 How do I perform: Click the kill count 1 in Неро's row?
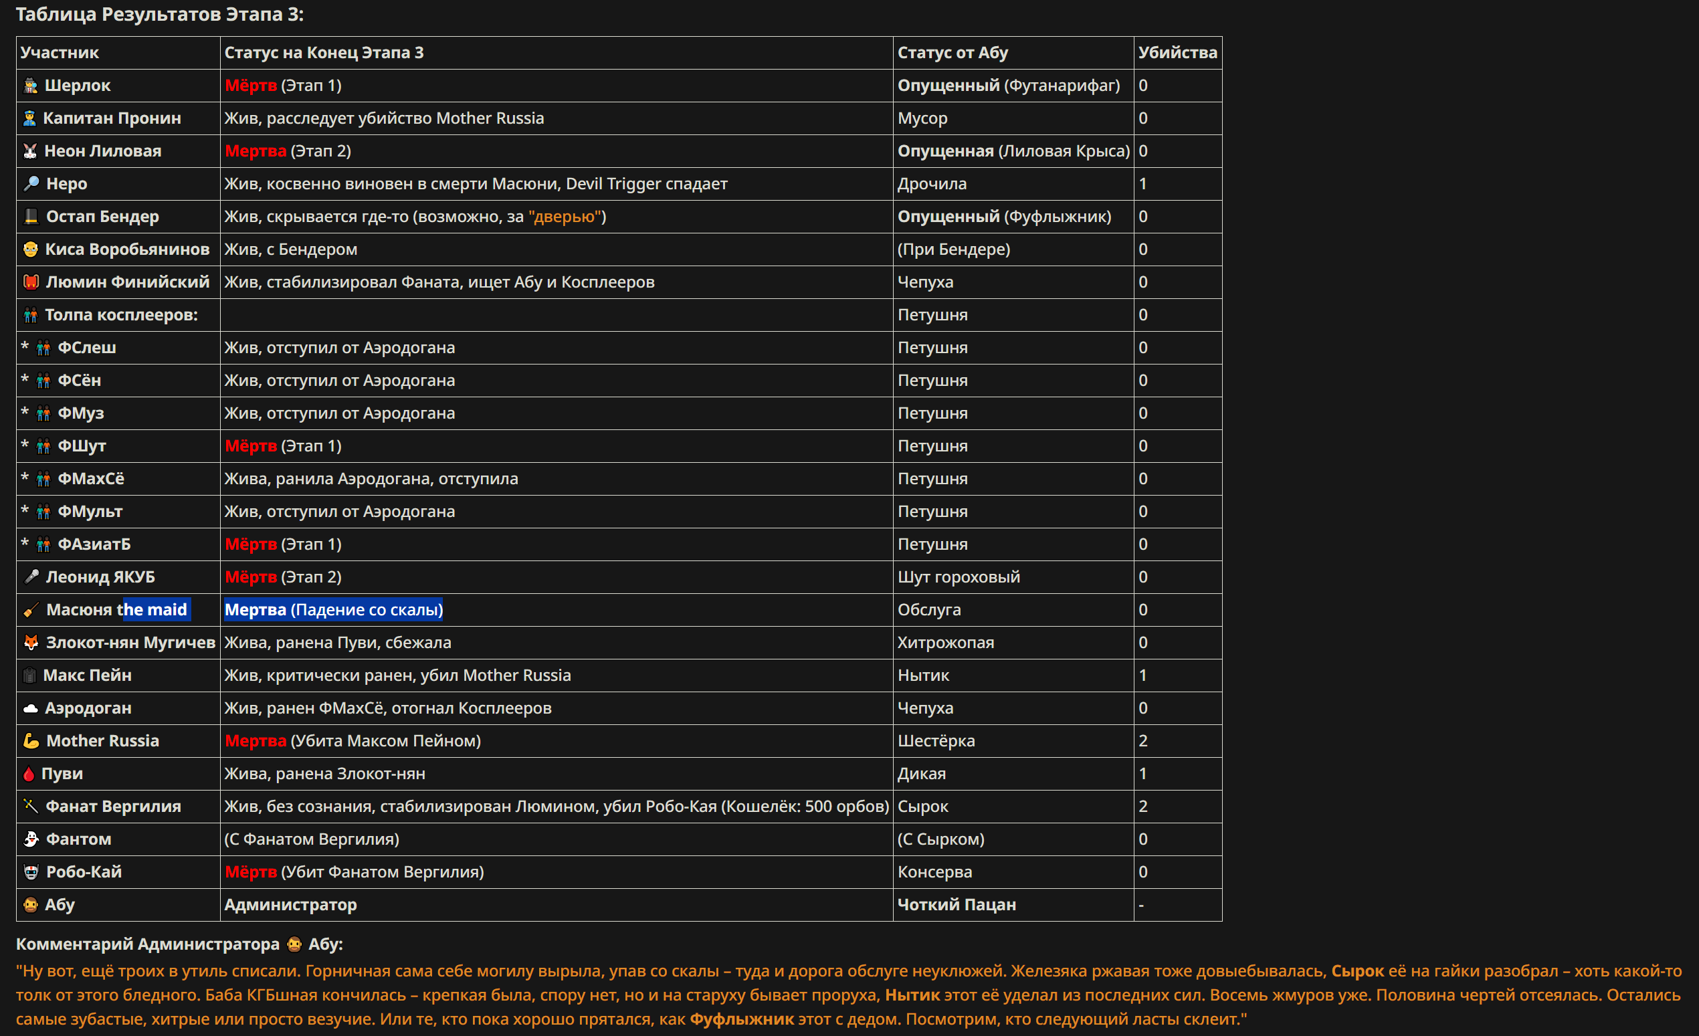[x=1143, y=184]
